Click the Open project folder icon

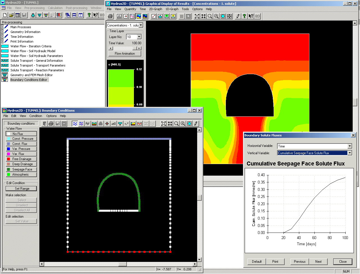tap(11, 15)
